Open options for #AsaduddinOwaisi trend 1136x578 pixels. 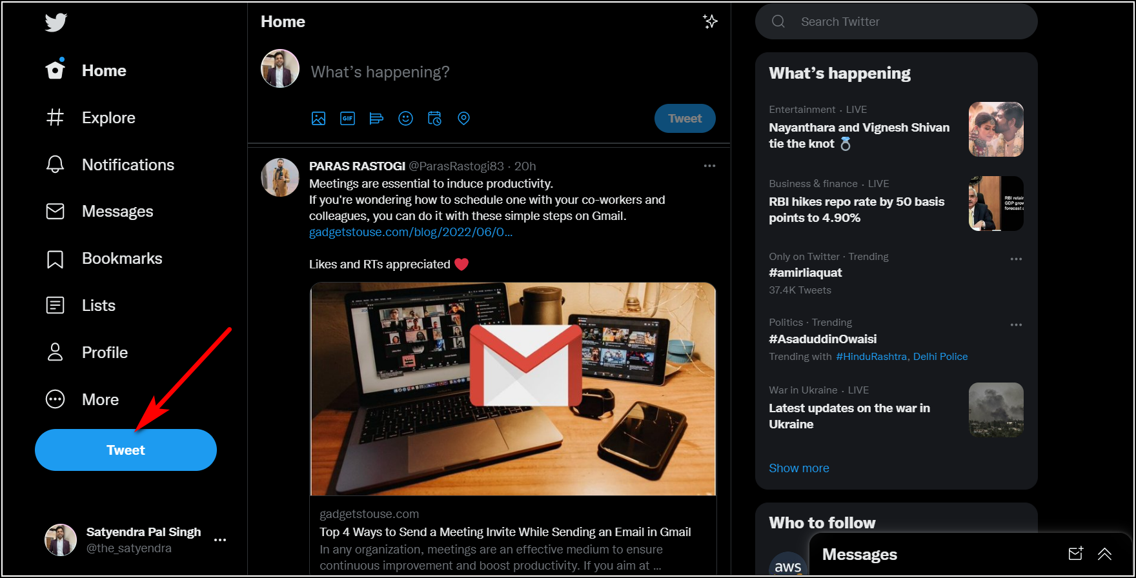1016,324
